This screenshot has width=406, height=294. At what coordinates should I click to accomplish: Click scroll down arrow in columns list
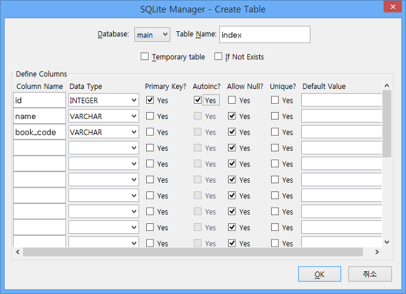tap(387, 242)
